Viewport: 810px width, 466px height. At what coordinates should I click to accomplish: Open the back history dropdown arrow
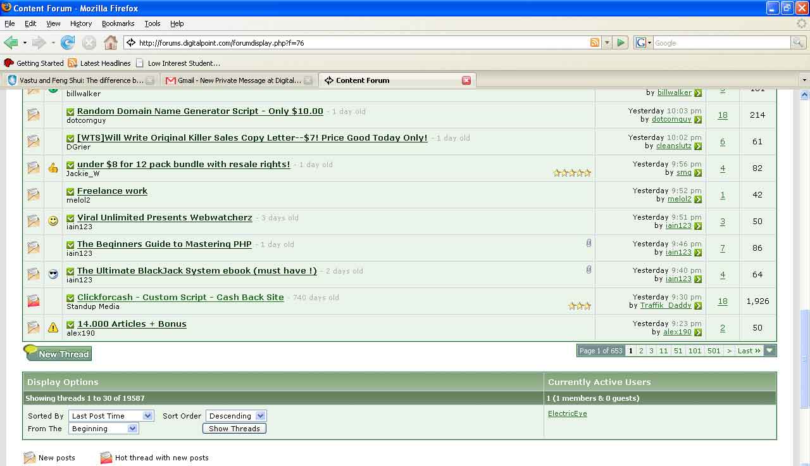(25, 43)
